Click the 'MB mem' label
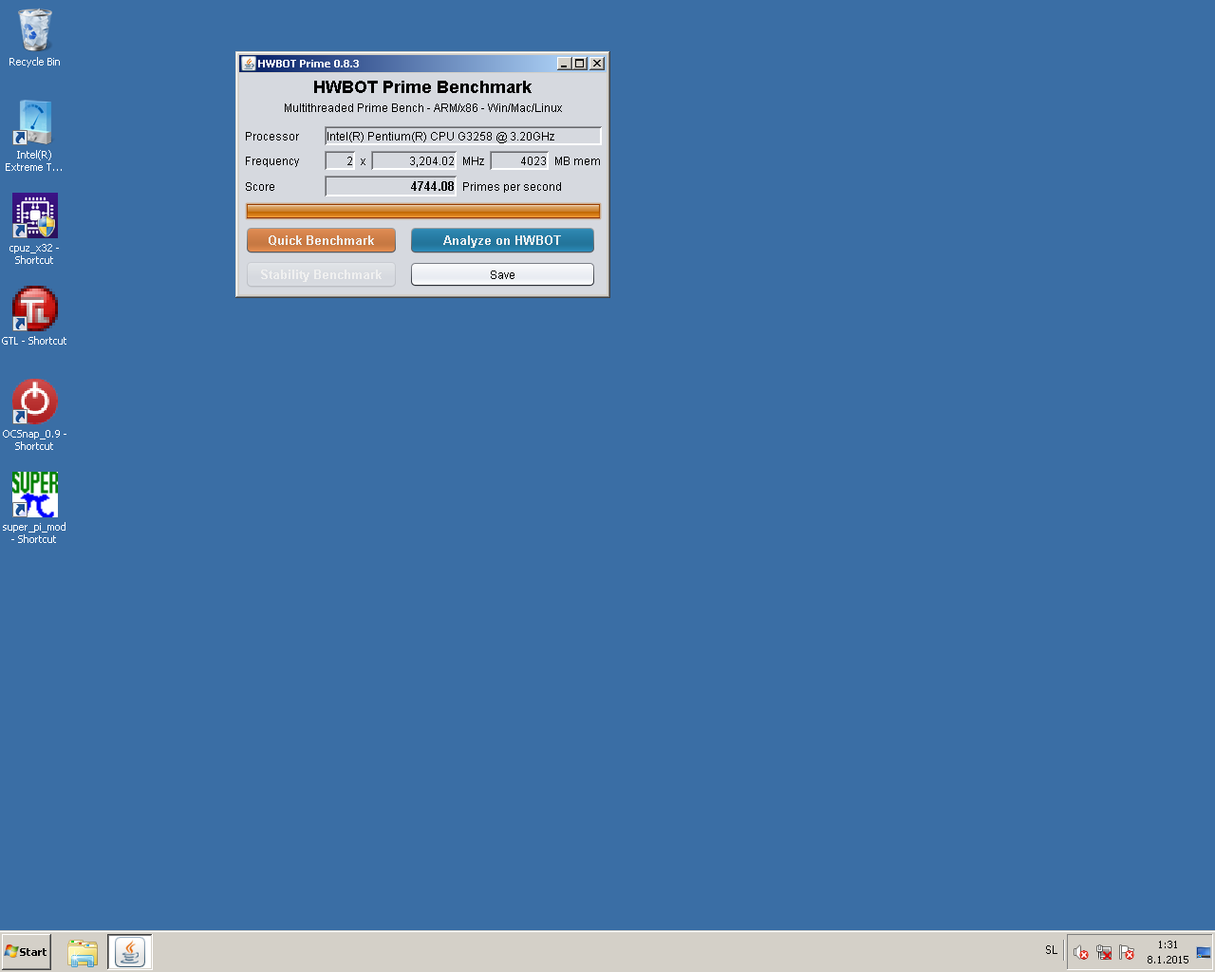 tap(577, 161)
